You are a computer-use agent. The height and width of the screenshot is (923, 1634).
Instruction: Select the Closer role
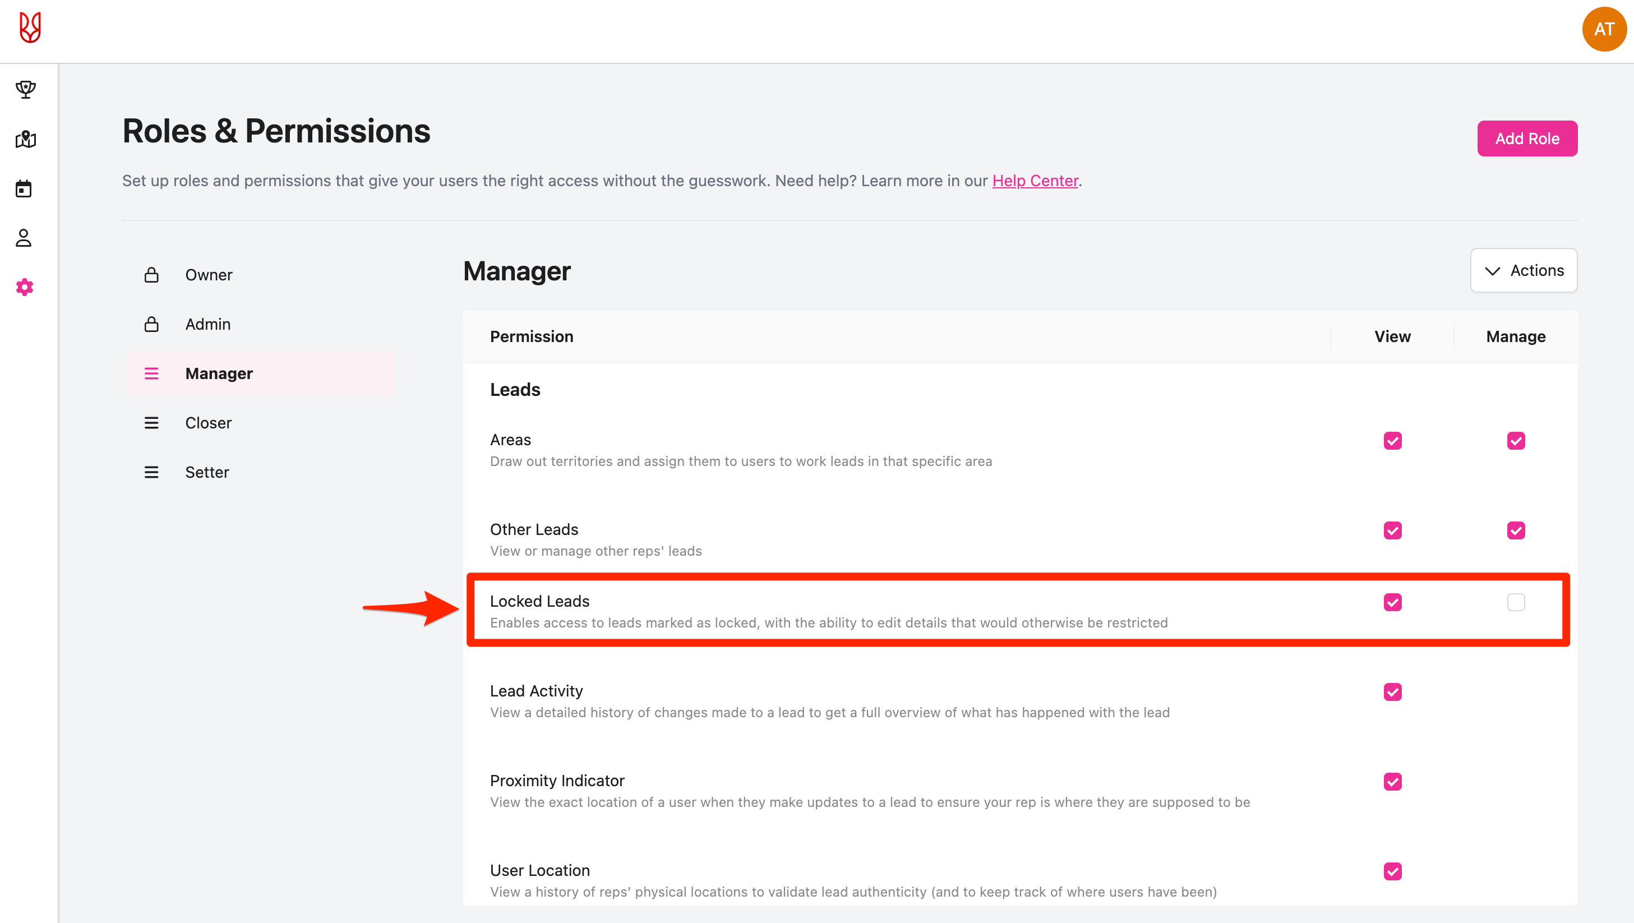(208, 423)
